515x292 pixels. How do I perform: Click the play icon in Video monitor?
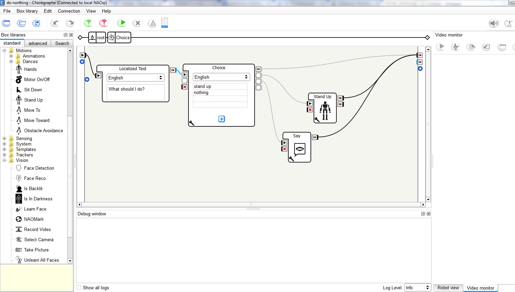pyautogui.click(x=441, y=47)
